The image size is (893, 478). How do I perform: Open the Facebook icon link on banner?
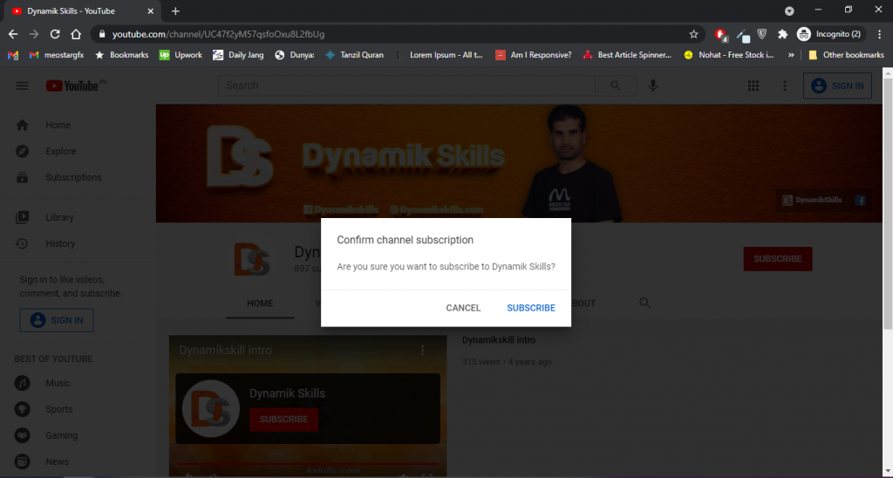point(860,200)
